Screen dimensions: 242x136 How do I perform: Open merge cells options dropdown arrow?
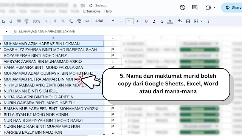[x=201, y=21]
